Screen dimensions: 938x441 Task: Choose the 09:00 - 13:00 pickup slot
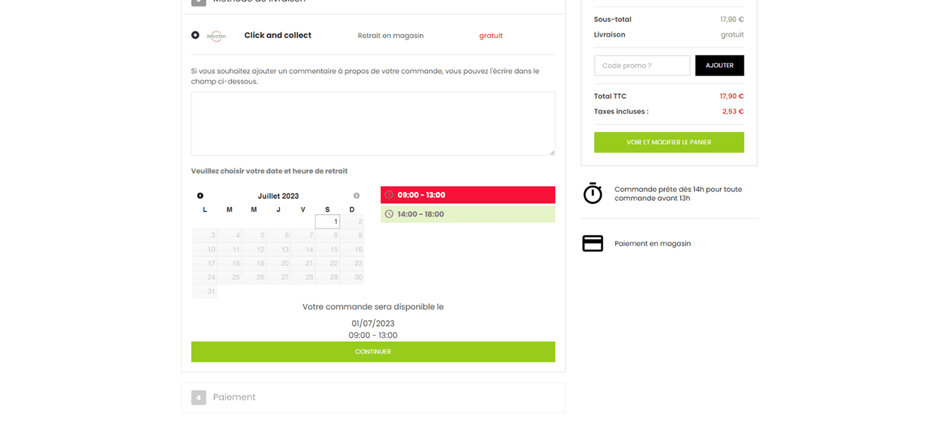pos(468,195)
